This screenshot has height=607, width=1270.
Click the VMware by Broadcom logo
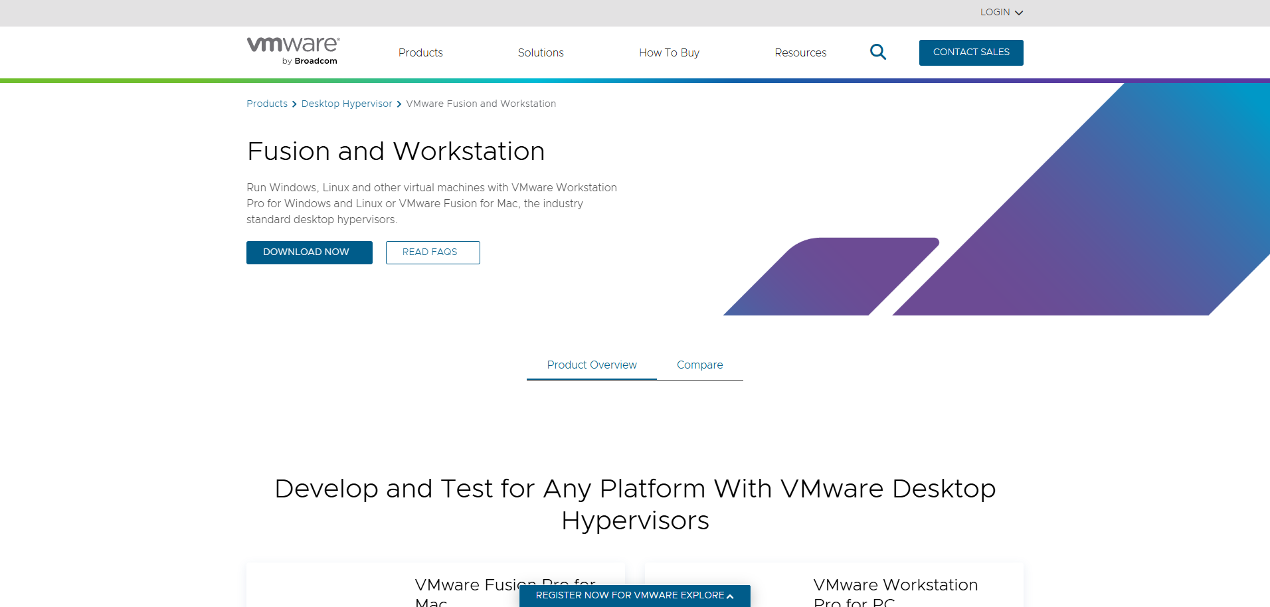(x=294, y=51)
